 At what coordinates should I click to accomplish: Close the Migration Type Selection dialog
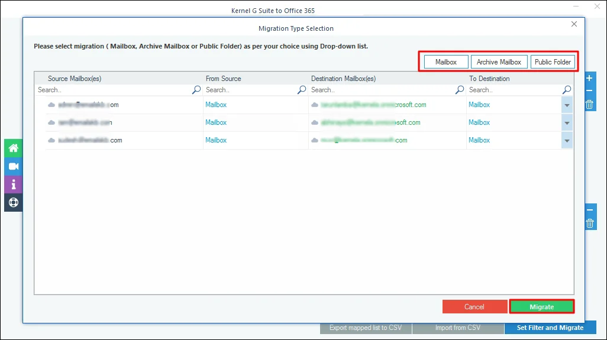tap(574, 24)
